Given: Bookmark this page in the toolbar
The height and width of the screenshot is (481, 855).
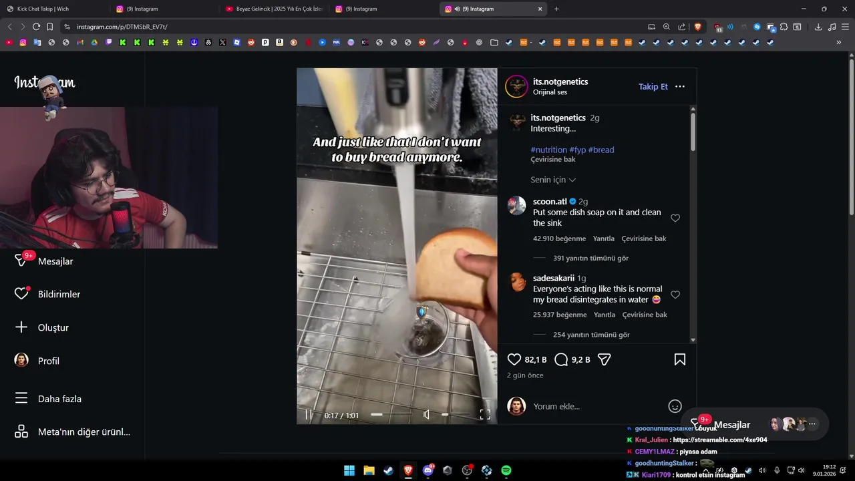Looking at the screenshot, I should tap(49, 27).
